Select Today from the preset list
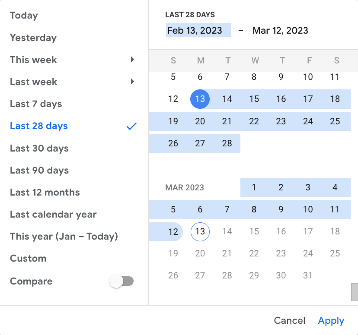The width and height of the screenshot is (358, 335). click(x=24, y=16)
